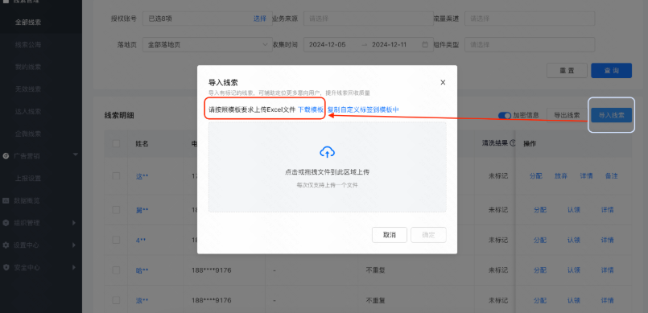Expand the 安全中心 submenu arrow
648x313 pixels.
[74, 267]
